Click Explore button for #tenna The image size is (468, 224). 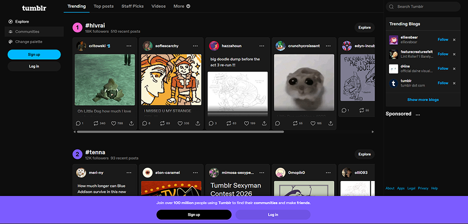[364, 154]
